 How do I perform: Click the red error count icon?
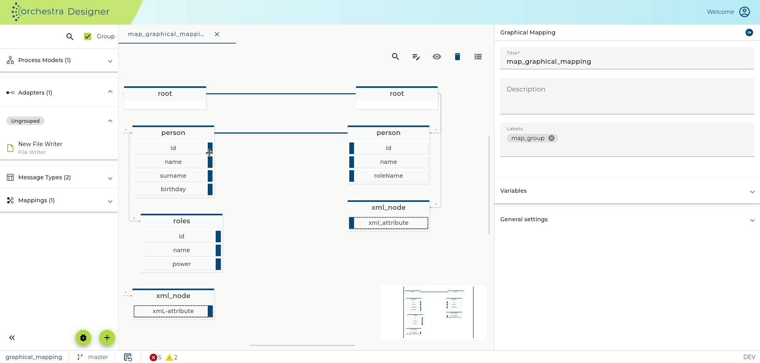pos(153,357)
